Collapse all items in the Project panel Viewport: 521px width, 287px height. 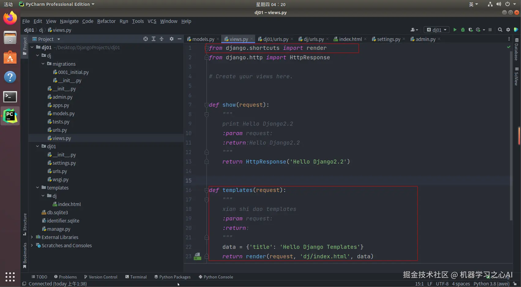(162, 39)
